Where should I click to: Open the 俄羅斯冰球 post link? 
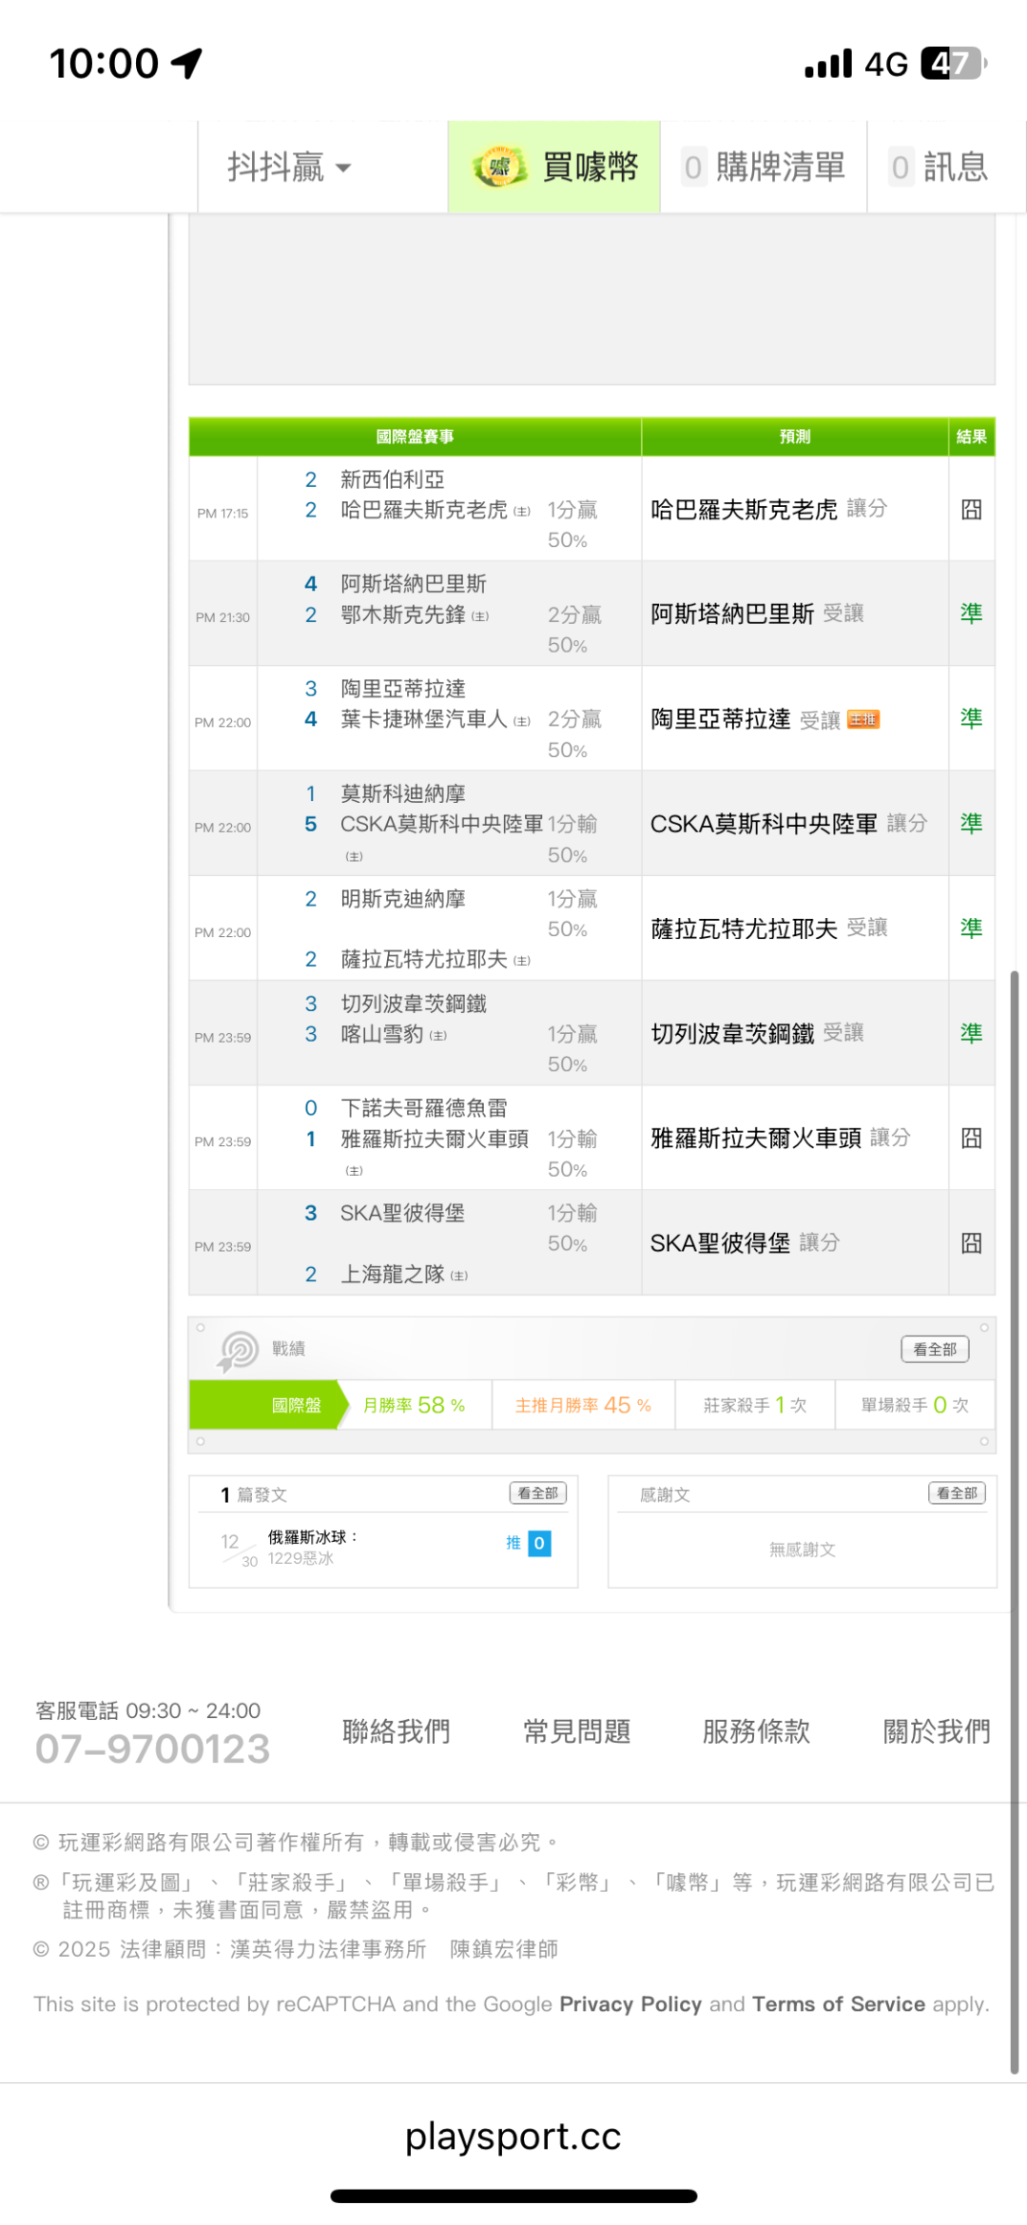tap(312, 1537)
